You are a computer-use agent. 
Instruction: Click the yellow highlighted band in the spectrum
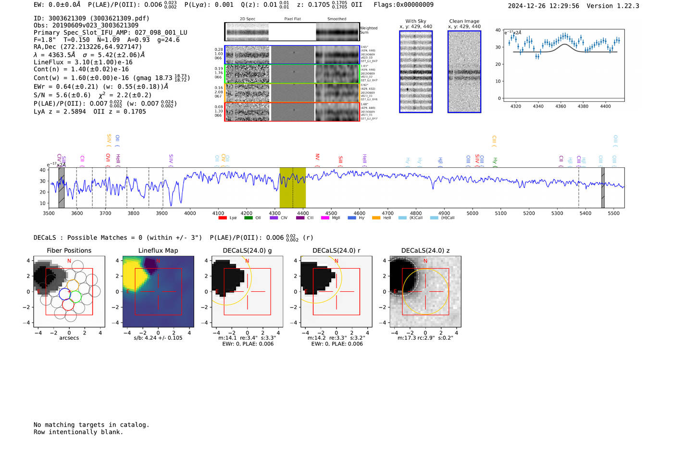293,187
